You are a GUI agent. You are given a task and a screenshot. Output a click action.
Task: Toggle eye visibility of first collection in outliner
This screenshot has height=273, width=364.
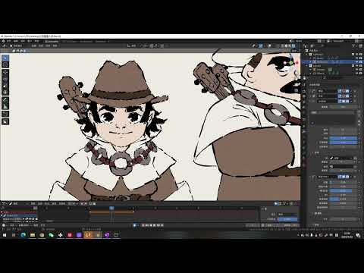(x=357, y=54)
